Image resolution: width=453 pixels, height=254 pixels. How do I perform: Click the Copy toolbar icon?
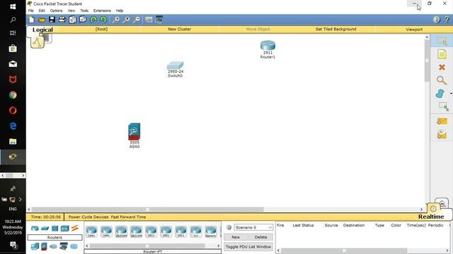72,20
